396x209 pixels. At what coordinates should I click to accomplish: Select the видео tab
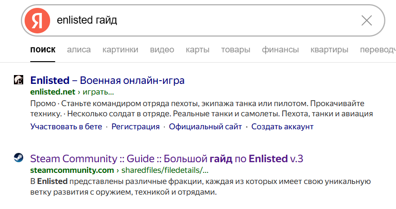[162, 50]
